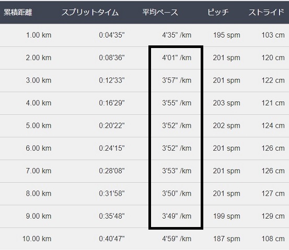The width and height of the screenshot is (289, 250).
Task: Click the 195 spm pitch value
Action: pos(227,35)
